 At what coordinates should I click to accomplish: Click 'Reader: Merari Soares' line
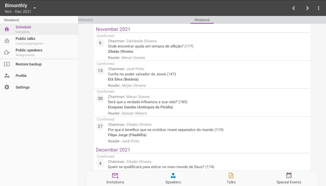coord(126,58)
